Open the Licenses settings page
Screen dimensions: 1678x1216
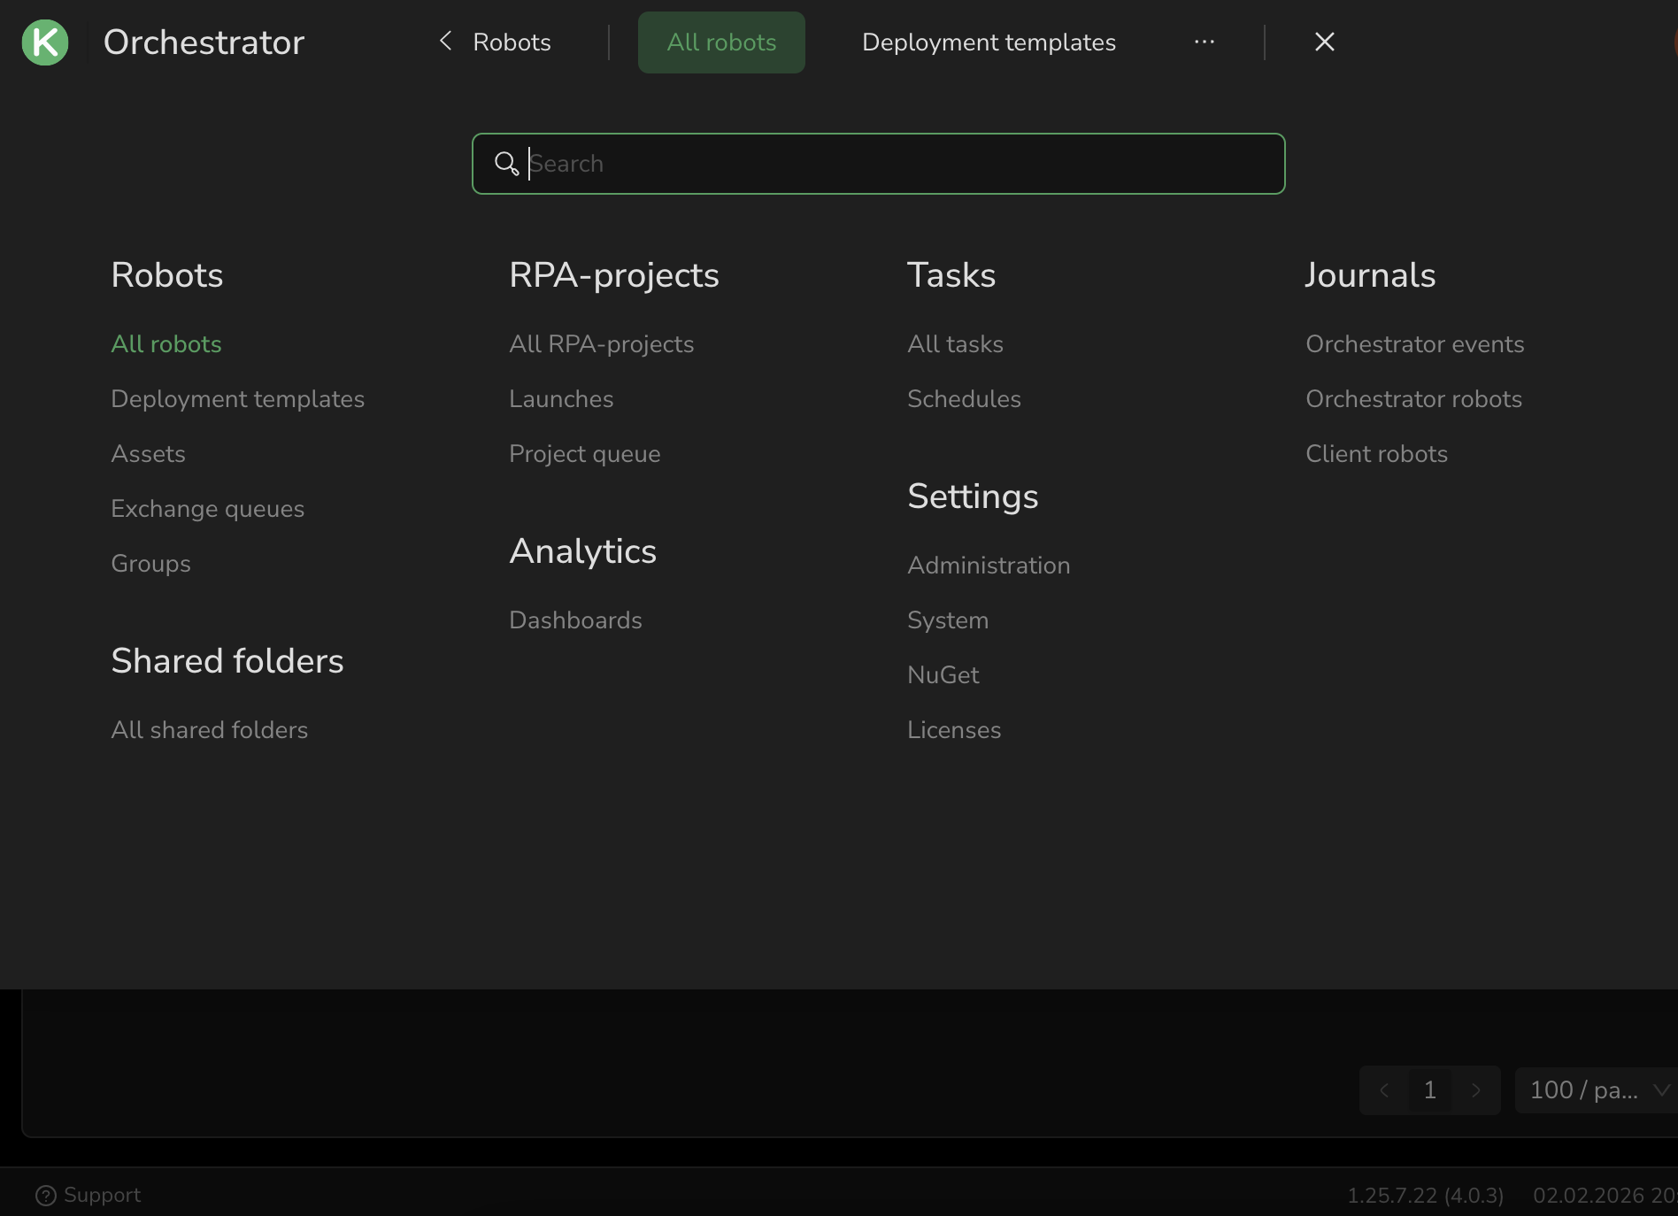954,730
